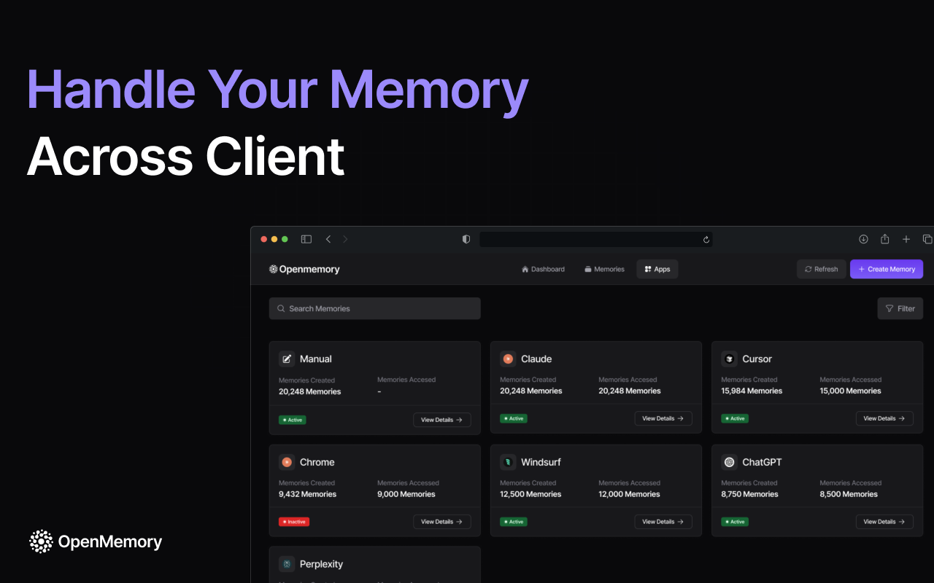
Task: Go back with browser back arrow
Action: [x=328, y=239]
